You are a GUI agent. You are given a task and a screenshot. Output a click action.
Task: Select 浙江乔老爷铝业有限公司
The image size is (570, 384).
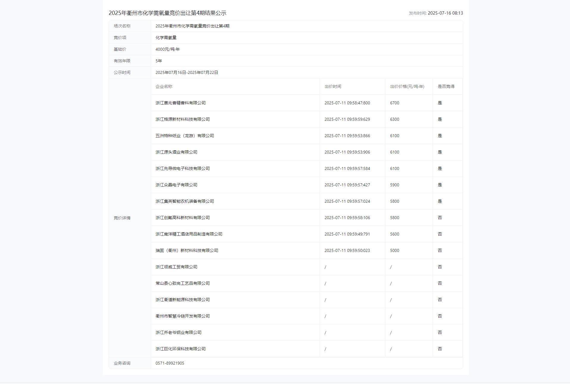click(x=178, y=332)
